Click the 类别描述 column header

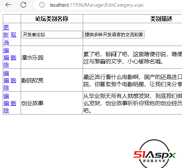161,19
